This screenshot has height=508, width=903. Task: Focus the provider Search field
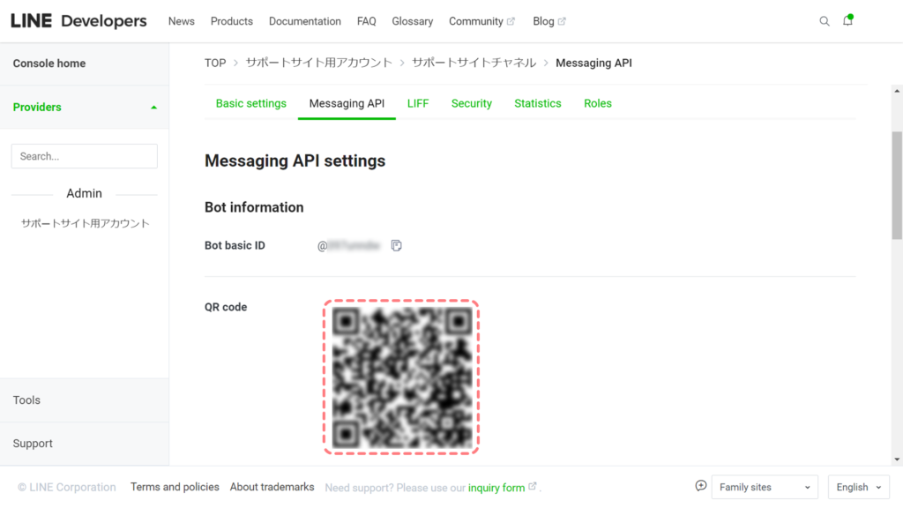pos(84,156)
